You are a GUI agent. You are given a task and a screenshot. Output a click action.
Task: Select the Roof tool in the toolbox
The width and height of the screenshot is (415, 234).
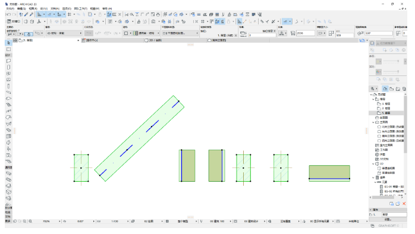coord(8,118)
